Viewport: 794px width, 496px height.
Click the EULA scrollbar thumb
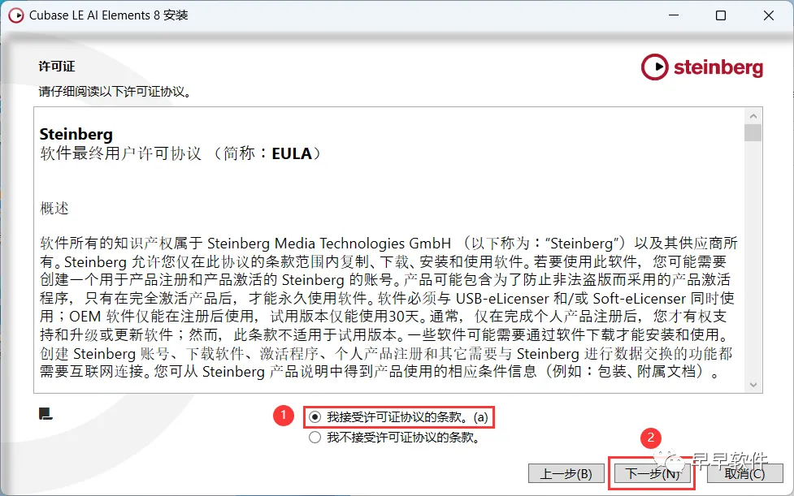[753, 133]
